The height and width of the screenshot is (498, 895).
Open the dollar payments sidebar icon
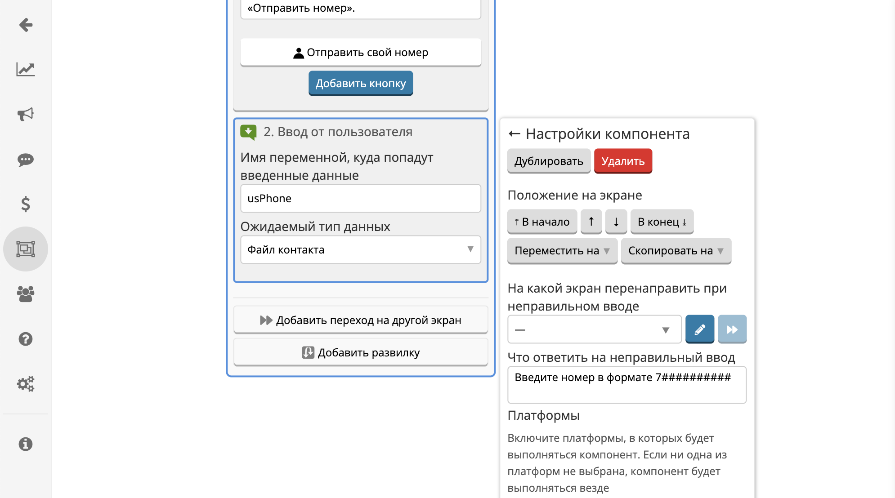[x=26, y=204]
